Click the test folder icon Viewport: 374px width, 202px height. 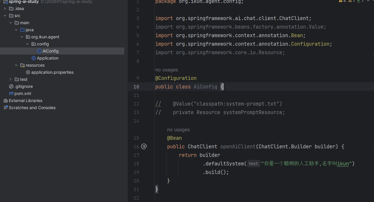click(17, 79)
